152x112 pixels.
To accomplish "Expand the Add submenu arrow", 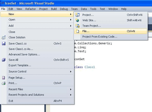I will point(71,26).
